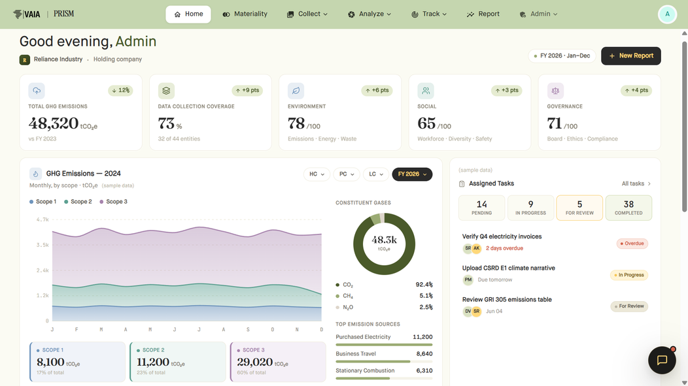Open Upload CSRD E1 climate narrative task
Image resolution: width=688 pixels, height=386 pixels.
click(x=555, y=274)
